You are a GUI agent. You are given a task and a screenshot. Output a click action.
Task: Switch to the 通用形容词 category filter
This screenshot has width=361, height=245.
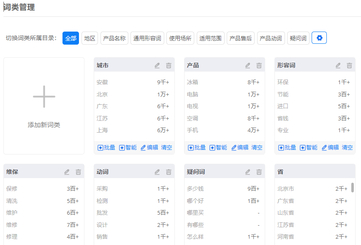pos(147,38)
